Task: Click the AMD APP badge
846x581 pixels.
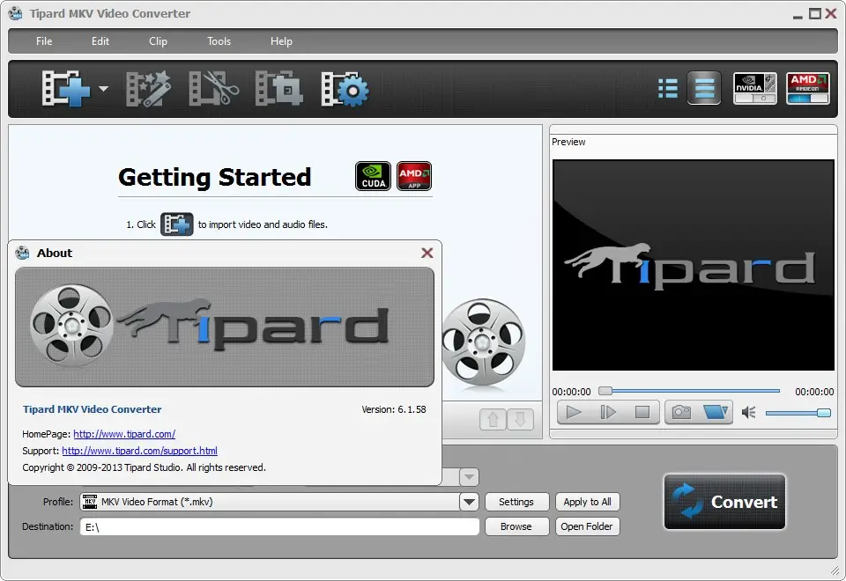Action: (414, 176)
